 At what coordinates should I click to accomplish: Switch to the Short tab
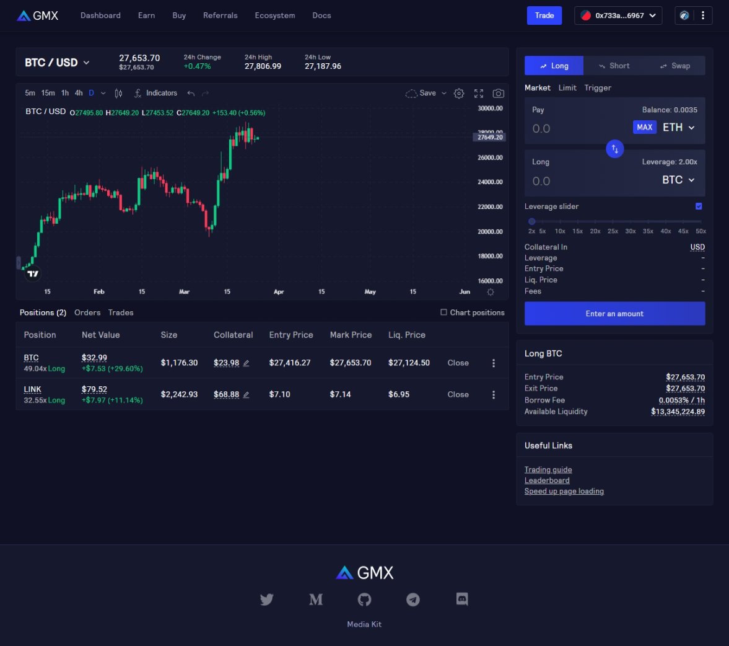(614, 65)
